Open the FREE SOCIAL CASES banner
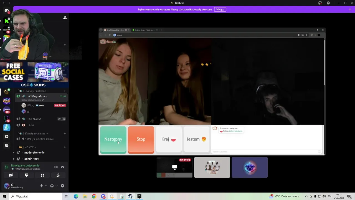355x200 pixels. [34, 74]
